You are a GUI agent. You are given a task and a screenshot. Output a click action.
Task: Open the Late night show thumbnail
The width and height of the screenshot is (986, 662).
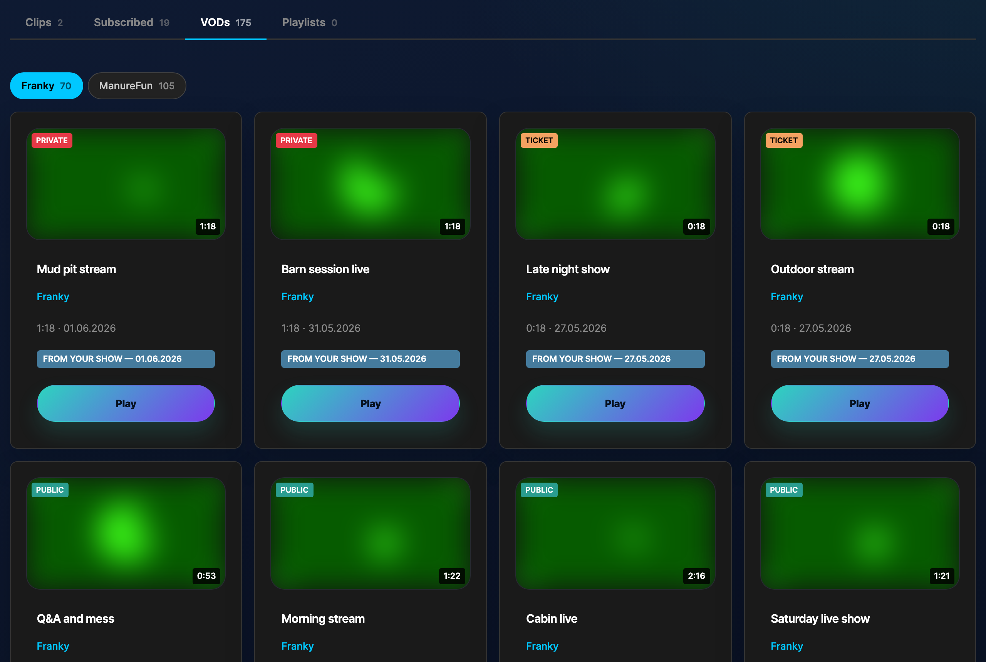(x=615, y=184)
